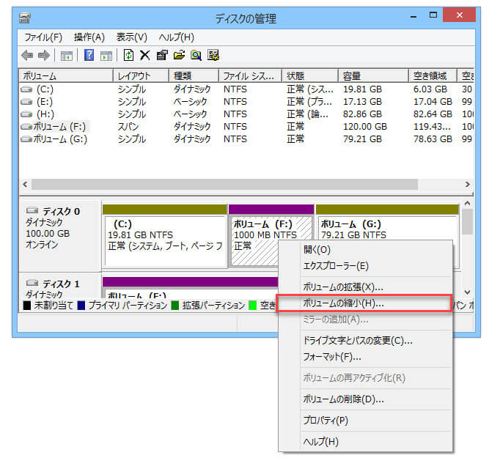The height and width of the screenshot is (458, 489).
Task: Click the Open folder toolbar icon
Action: [x=179, y=55]
